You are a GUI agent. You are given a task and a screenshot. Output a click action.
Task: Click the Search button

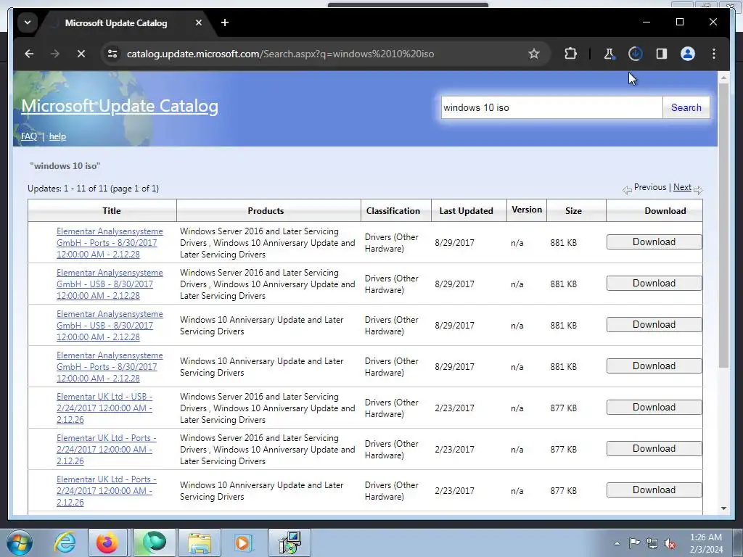(x=686, y=107)
